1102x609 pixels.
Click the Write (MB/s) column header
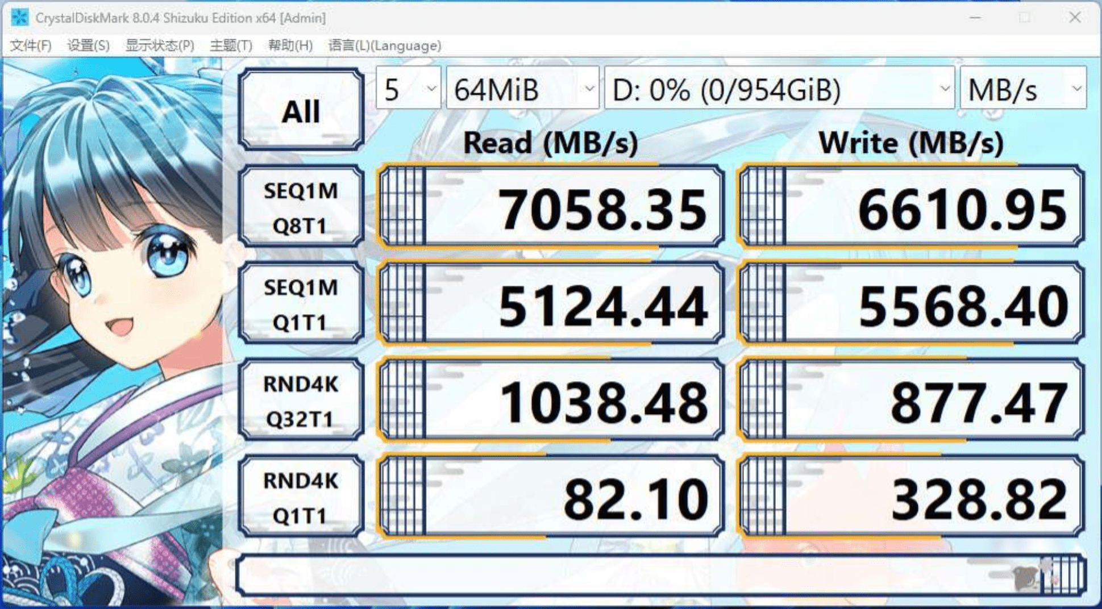coord(911,143)
